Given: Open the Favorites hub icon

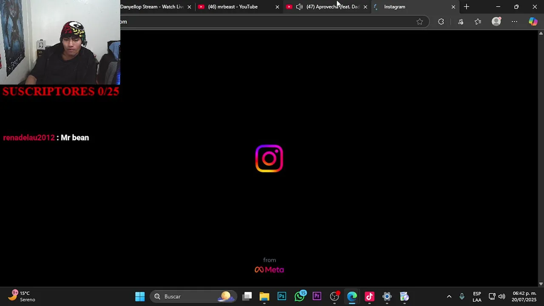Looking at the screenshot, I should click(x=478, y=22).
